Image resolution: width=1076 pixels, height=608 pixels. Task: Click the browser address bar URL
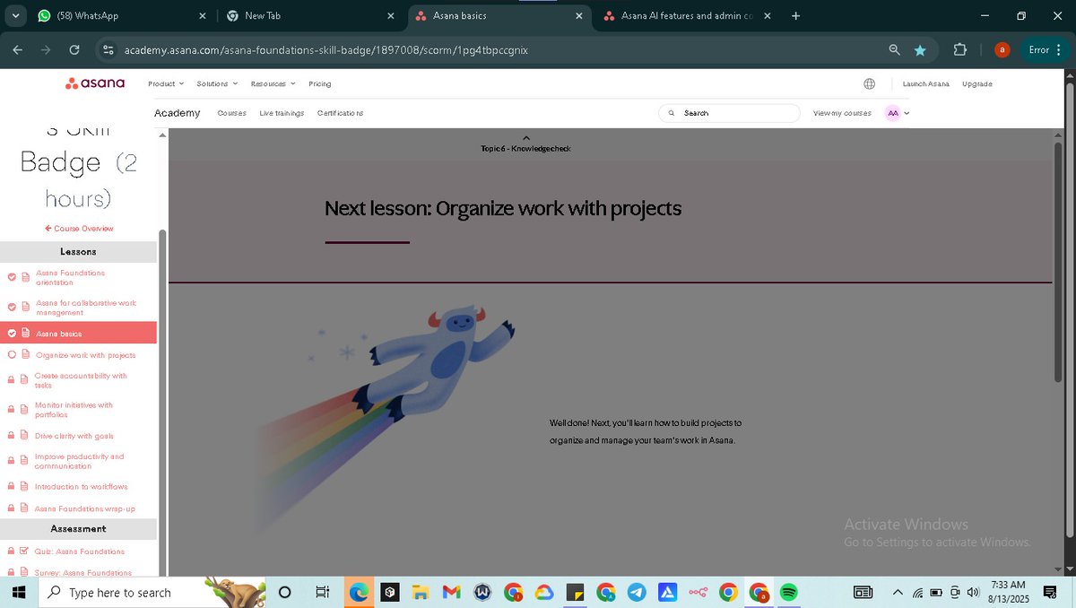point(325,50)
